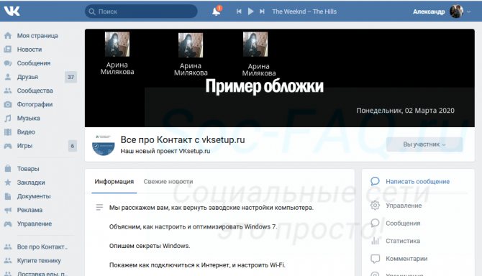Screen dimensions: 482x276
Task: Open Комментарии in right panel
Action: [406, 259]
